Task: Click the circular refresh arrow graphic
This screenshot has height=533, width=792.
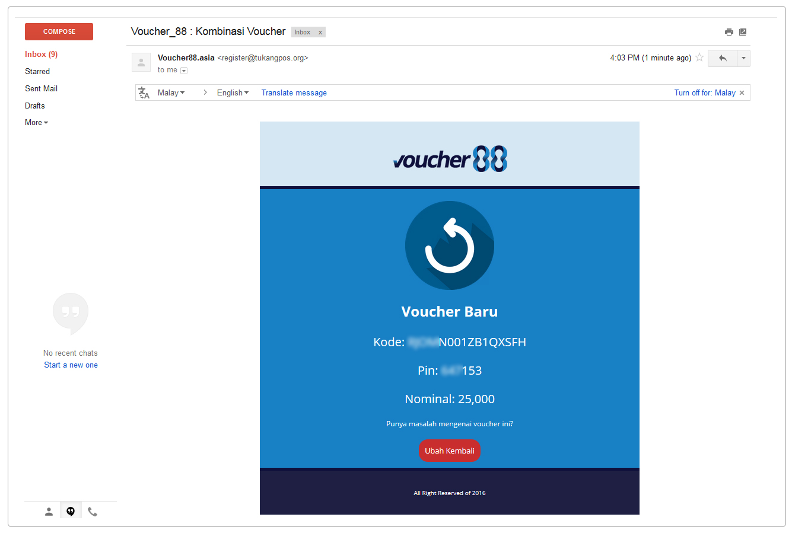Action: coord(450,245)
